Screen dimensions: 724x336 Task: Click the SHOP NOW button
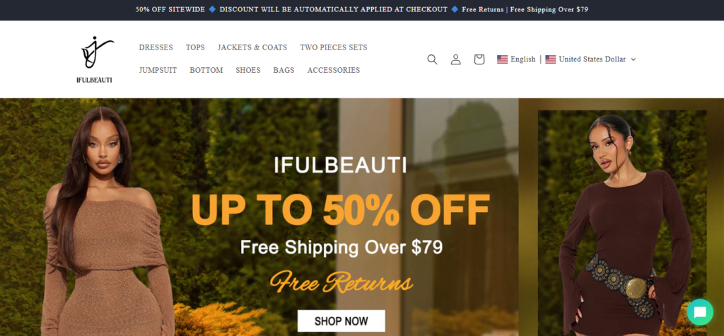click(x=341, y=320)
